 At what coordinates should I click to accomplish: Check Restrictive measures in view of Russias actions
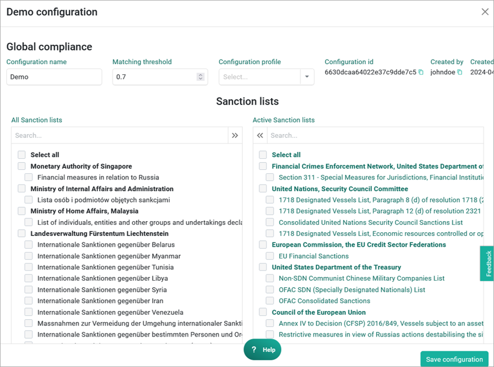click(x=270, y=334)
